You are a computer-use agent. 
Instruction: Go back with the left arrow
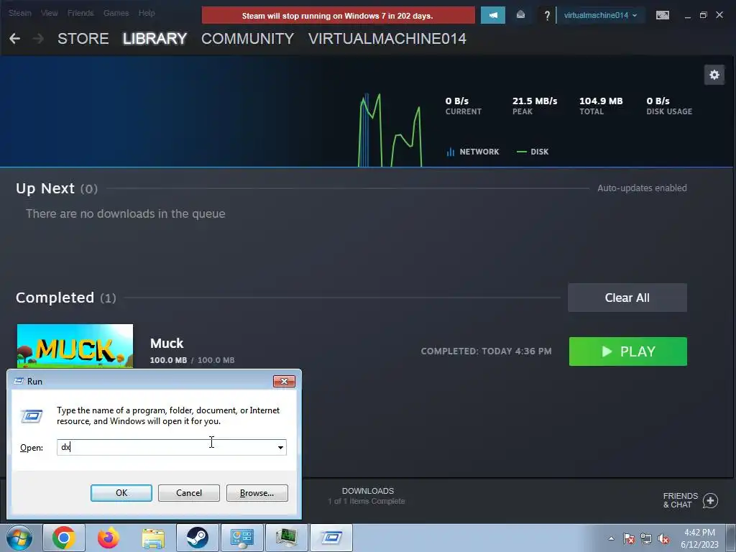click(x=14, y=39)
